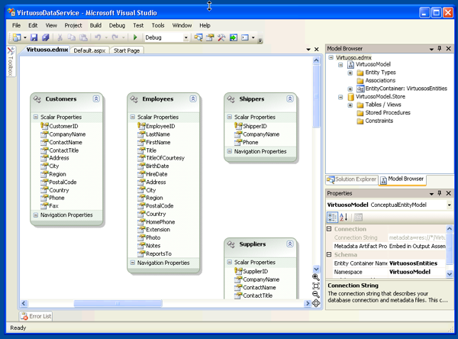Screen dimensions: 458x339
Task: Collapse the Connection property category
Action: point(329,229)
